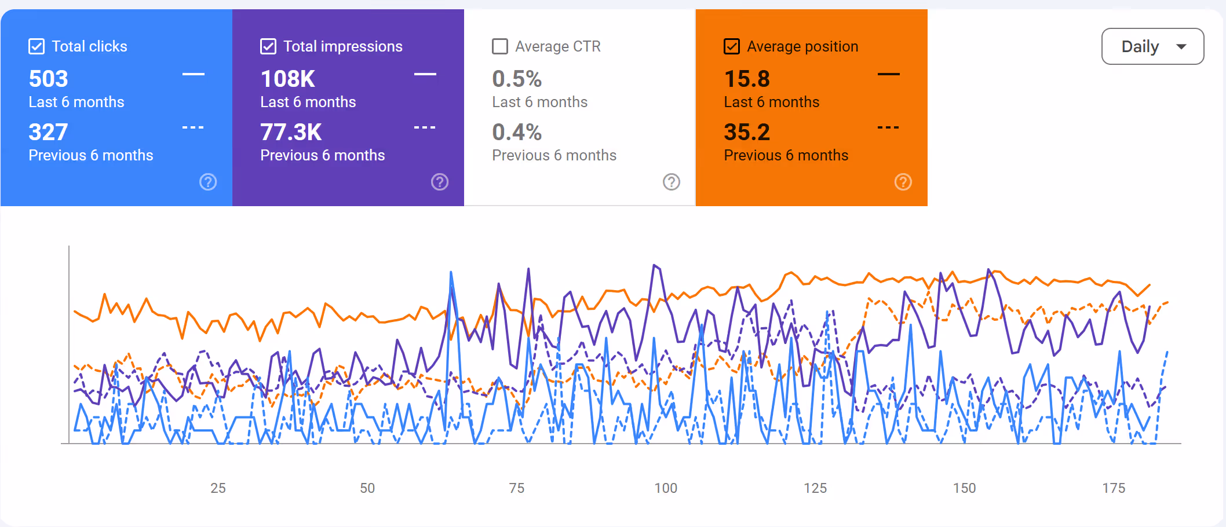This screenshot has height=527, width=1226.
Task: Click the chart axis label 100
Action: 666,488
